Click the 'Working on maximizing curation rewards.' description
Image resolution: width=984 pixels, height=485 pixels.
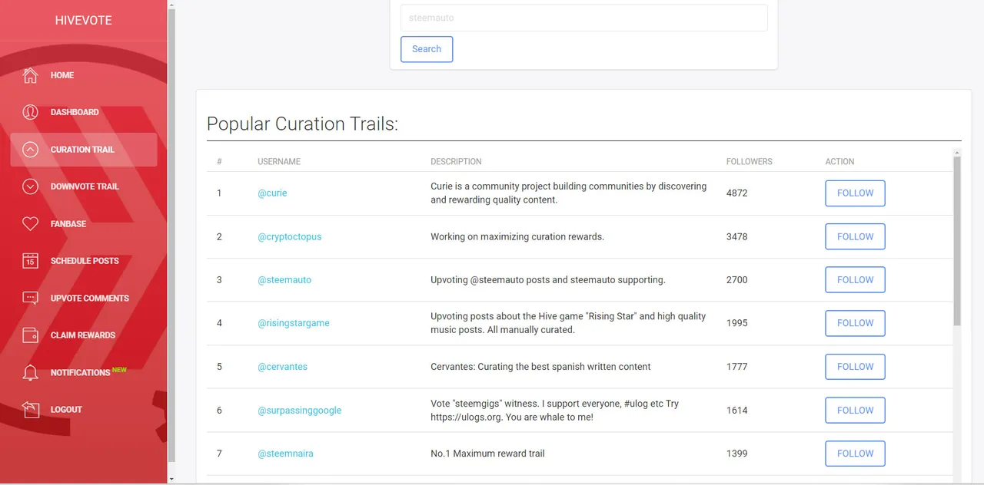point(517,236)
